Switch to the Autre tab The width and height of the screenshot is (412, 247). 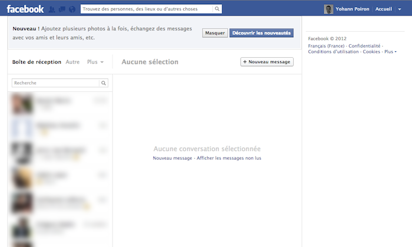point(72,62)
